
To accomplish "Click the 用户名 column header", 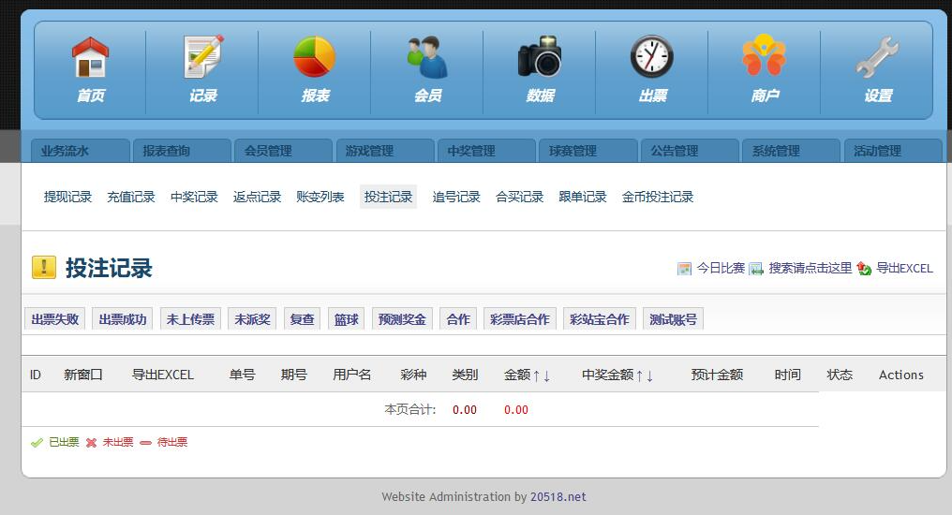I will [x=351, y=375].
